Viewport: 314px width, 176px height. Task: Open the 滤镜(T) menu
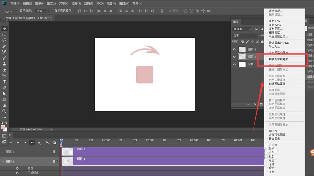click(88, 3)
